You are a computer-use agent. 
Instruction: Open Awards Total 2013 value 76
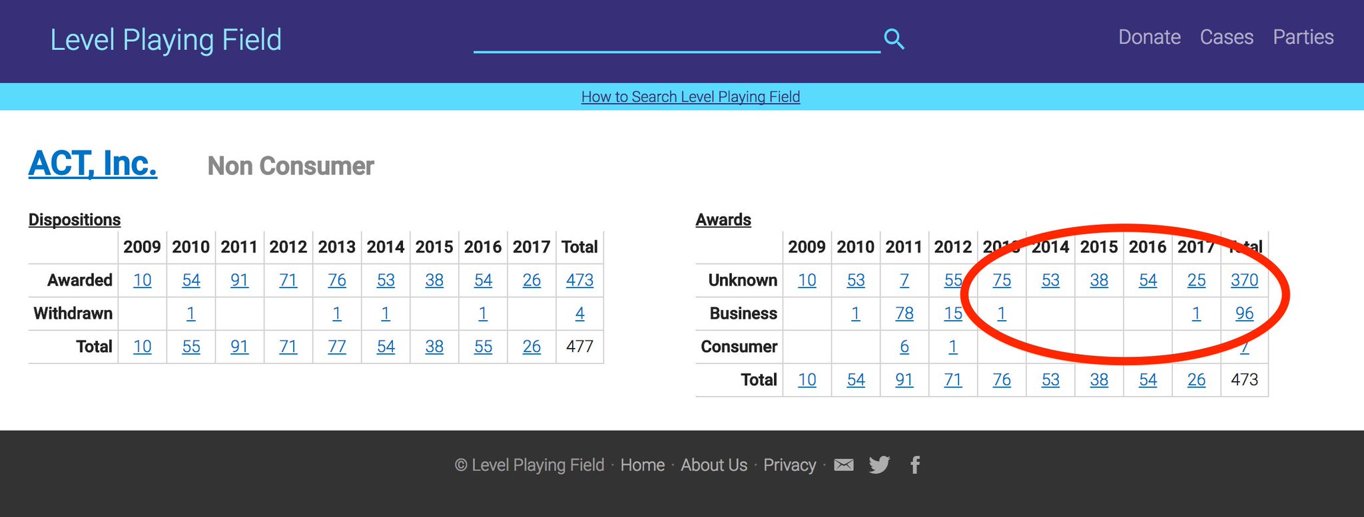tap(1002, 380)
